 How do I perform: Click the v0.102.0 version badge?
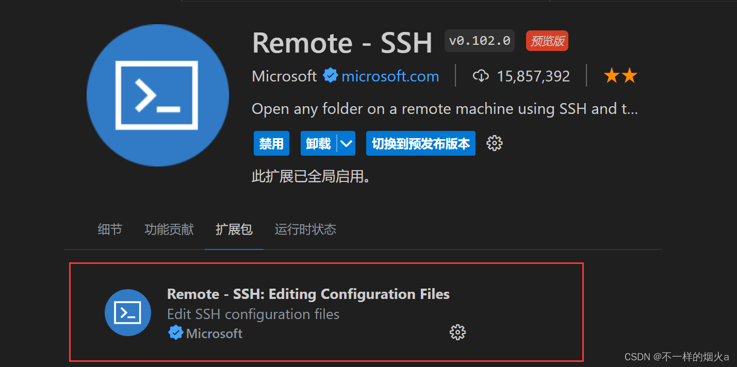pyautogui.click(x=480, y=41)
